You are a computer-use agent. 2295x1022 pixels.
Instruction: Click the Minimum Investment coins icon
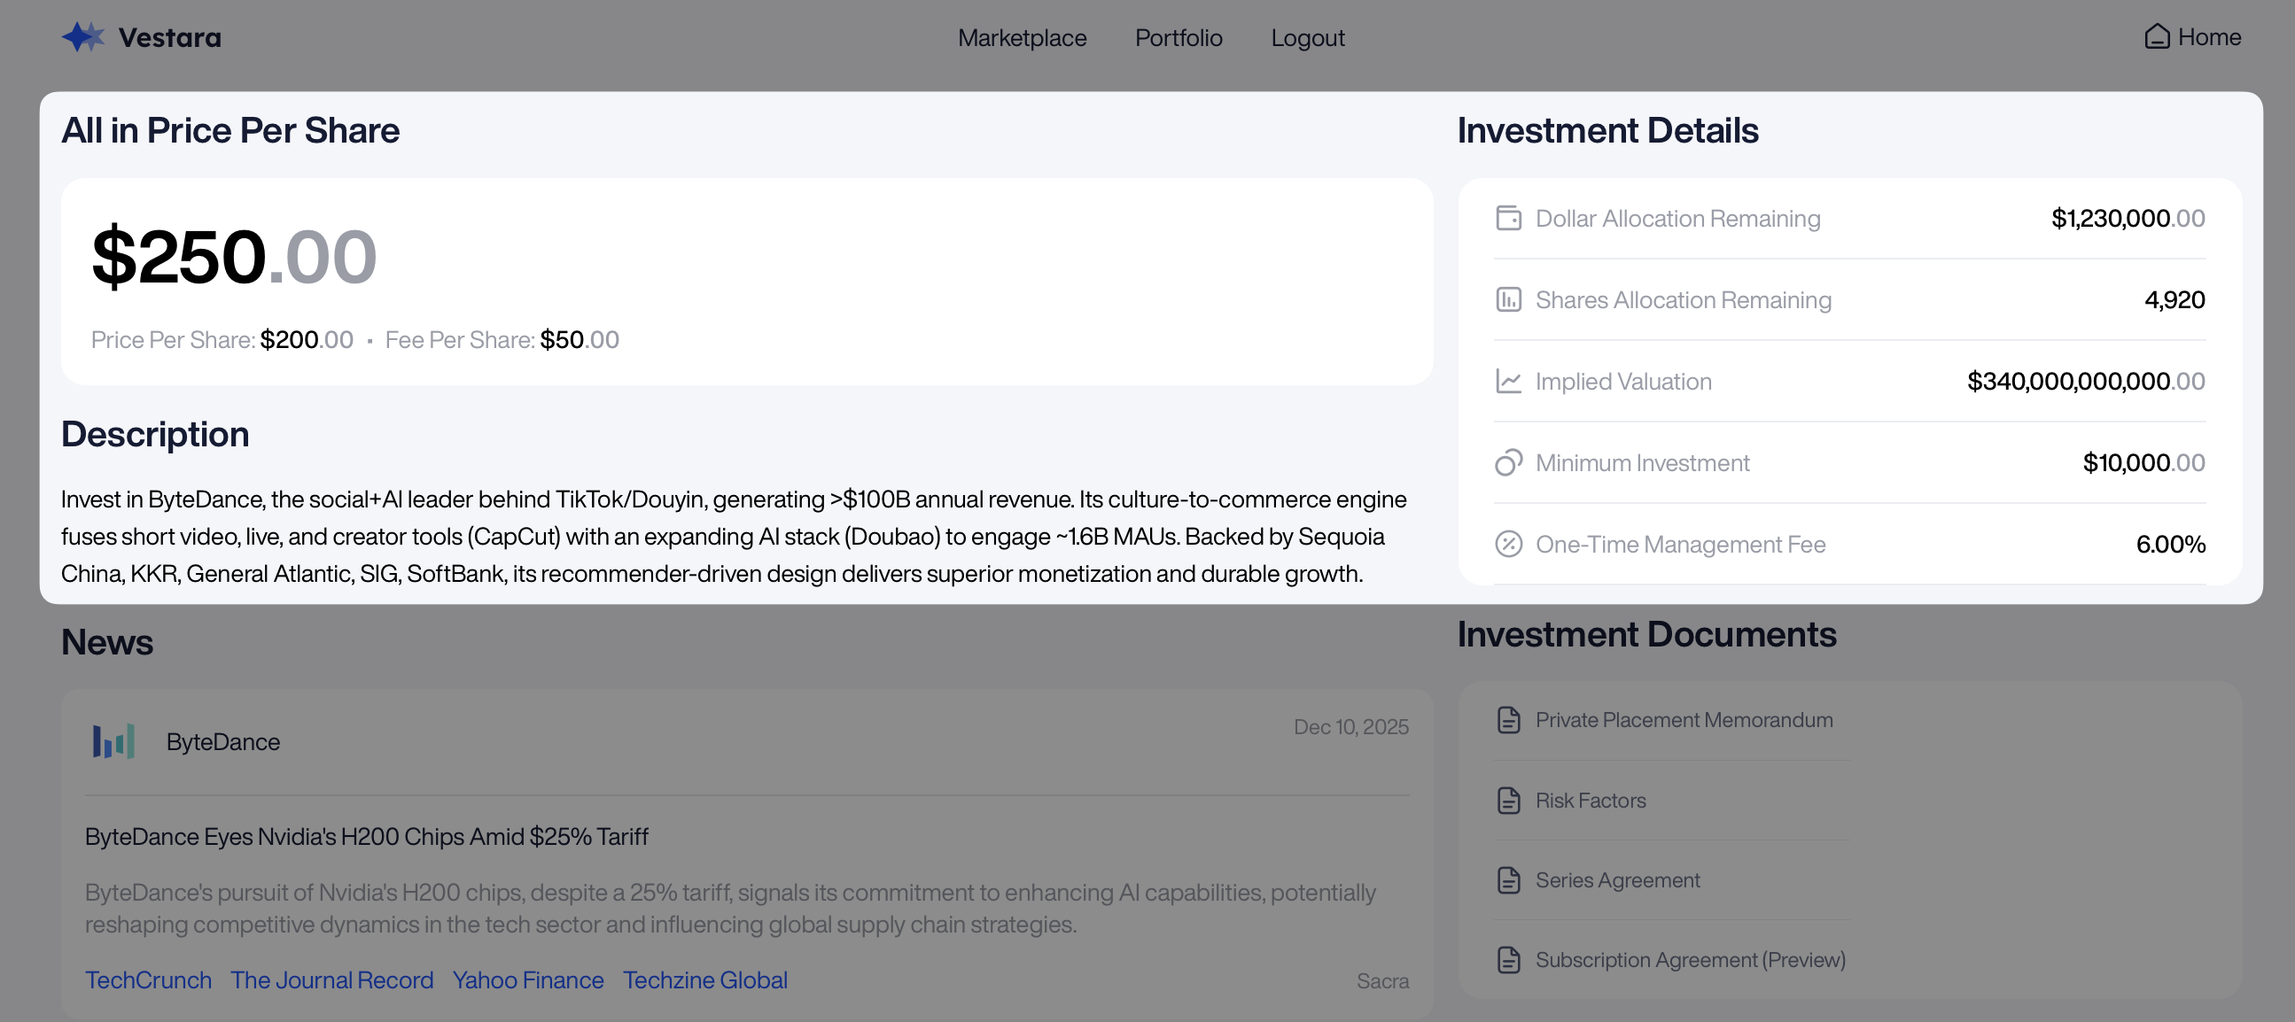tap(1507, 463)
